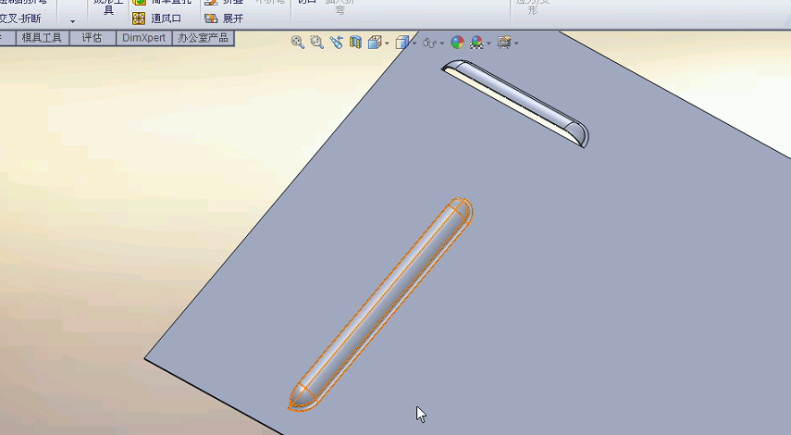Open the View Settings dropdown arrow

click(x=516, y=43)
